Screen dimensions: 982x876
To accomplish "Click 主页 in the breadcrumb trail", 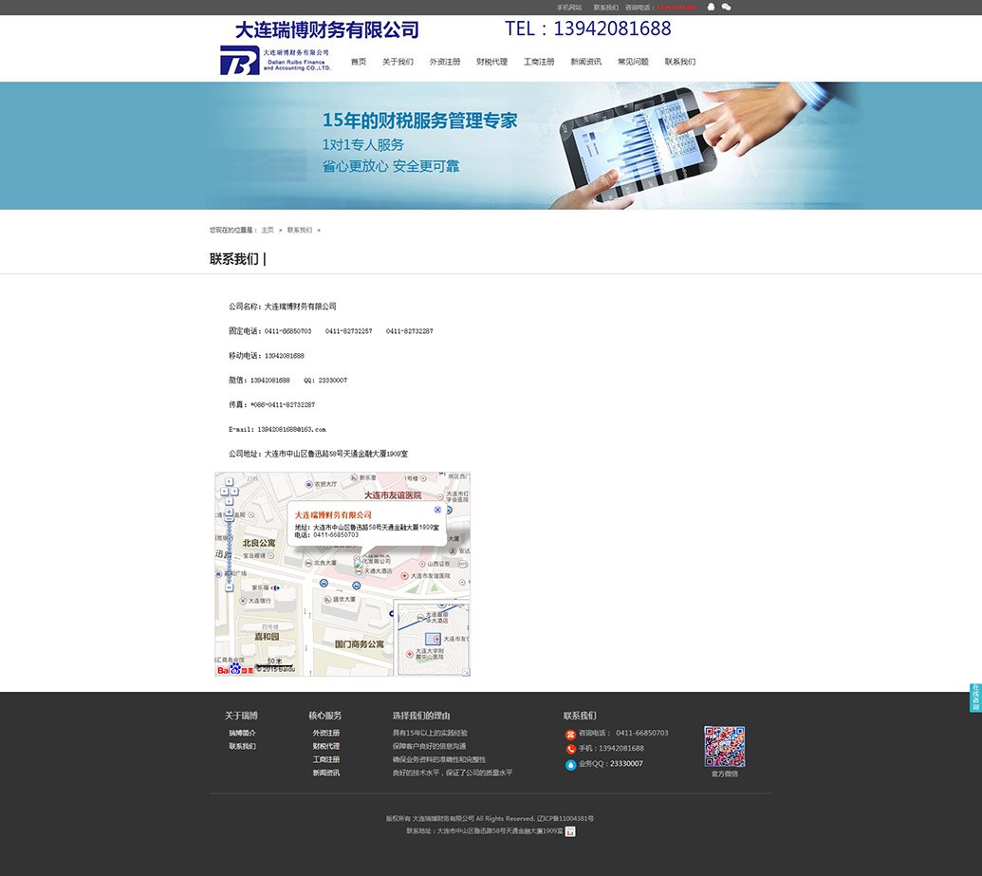I will pos(268,230).
